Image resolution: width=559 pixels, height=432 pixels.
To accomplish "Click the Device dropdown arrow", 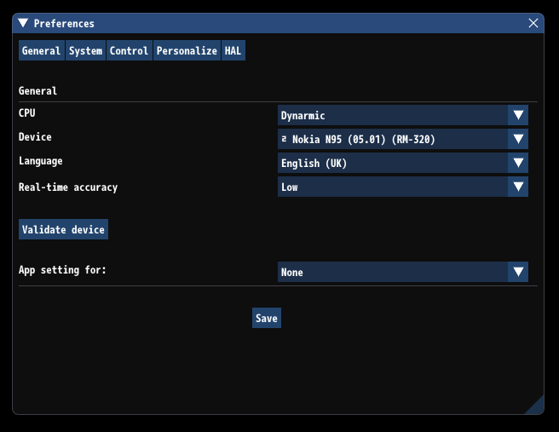I will point(518,139).
